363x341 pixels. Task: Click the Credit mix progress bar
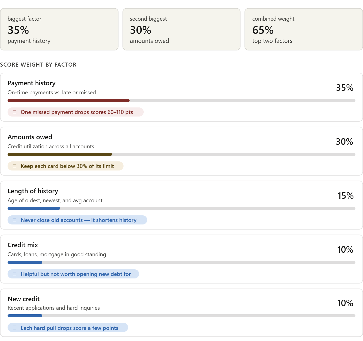pos(181,262)
